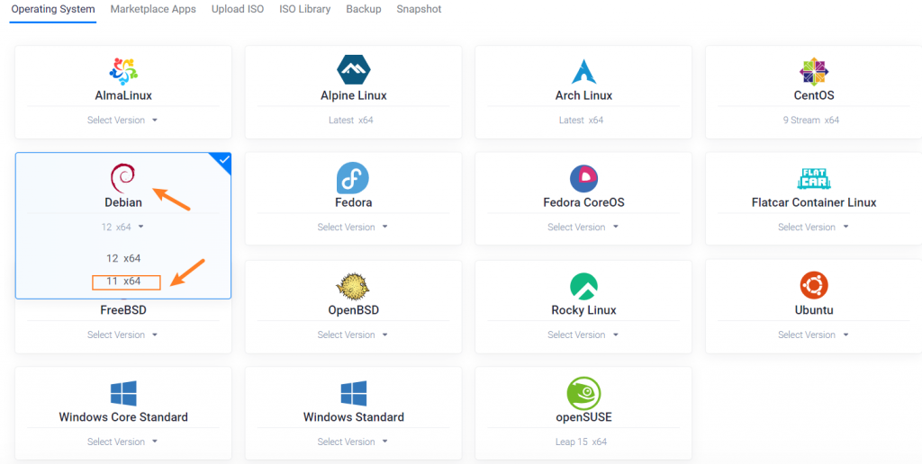Click the Windows Standard logo icon

point(353,393)
